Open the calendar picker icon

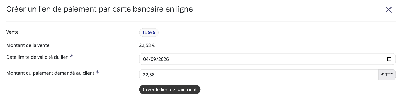389,59
